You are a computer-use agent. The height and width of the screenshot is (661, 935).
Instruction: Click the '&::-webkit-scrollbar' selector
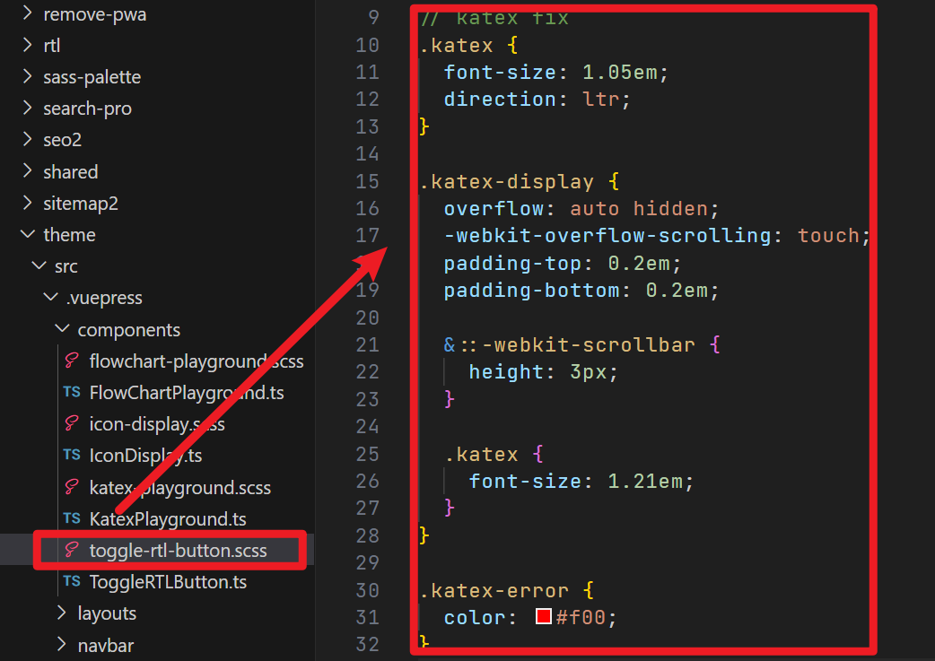[x=570, y=344]
